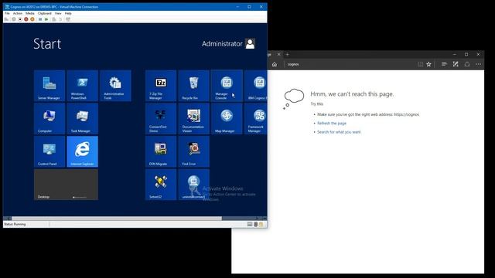Close the current Edge tab

278,54
